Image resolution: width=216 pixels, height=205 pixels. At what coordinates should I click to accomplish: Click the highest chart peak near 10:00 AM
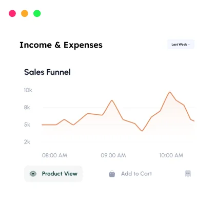coord(170,92)
